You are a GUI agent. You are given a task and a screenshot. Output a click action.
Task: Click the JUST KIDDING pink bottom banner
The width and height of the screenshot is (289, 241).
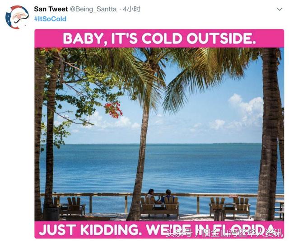[159, 230]
